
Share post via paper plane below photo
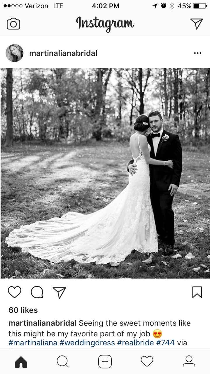pyautogui.click(x=59, y=293)
